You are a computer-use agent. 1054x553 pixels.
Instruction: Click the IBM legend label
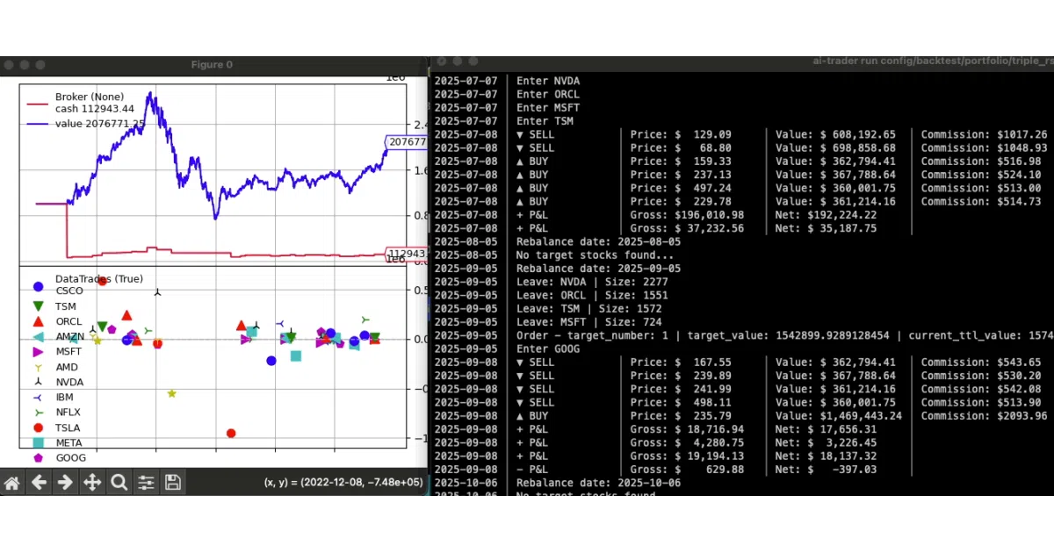tap(65, 398)
